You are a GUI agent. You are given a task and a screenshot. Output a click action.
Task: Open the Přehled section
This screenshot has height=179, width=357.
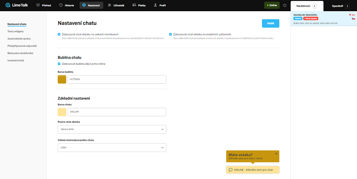click(43, 5)
